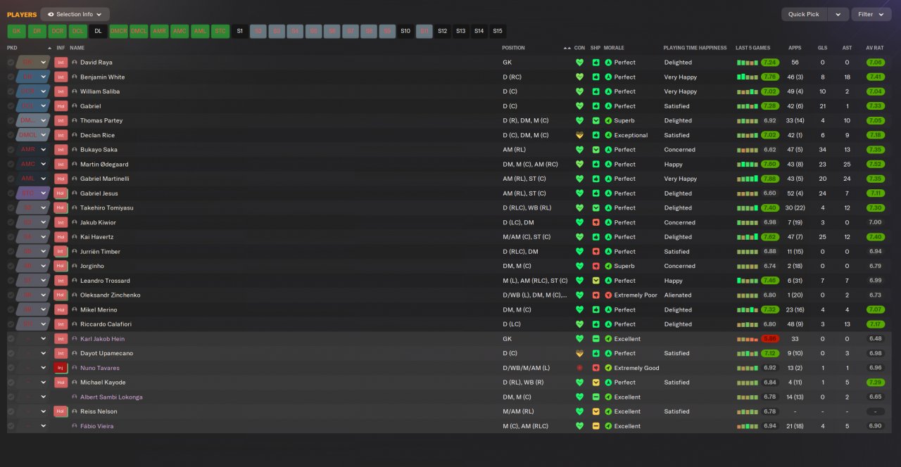This screenshot has width=901, height=467.
Task: Open Albert Sambi Lokonga's player name link
Action: click(x=111, y=397)
